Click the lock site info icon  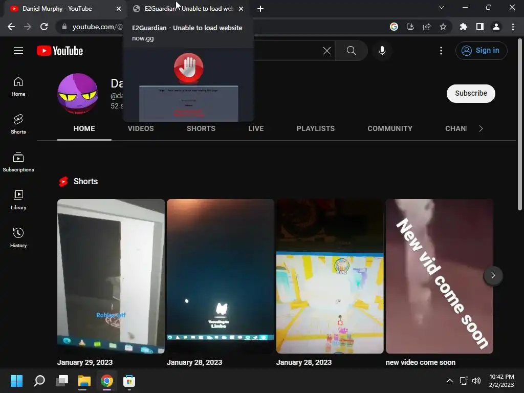coord(64,27)
